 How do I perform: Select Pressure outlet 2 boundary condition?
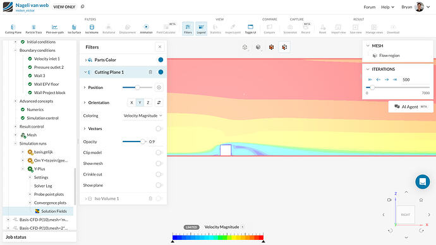tap(49, 67)
